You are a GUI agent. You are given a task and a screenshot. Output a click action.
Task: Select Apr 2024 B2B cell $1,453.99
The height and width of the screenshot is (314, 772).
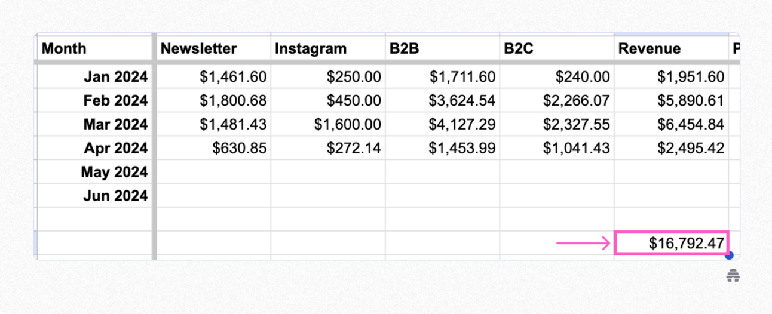point(442,148)
